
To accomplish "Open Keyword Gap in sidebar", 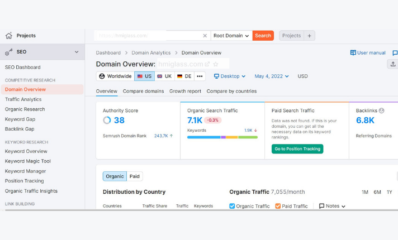I will pyautogui.click(x=20, y=119).
